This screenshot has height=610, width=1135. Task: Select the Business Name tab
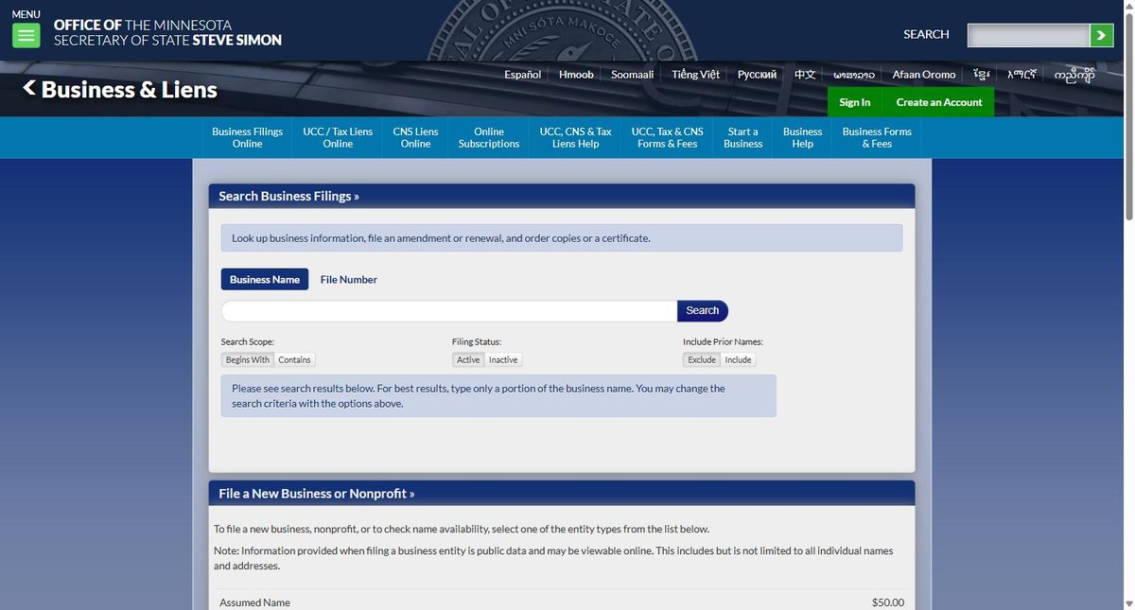tap(265, 279)
